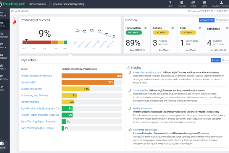Image resolution: width=229 pixels, height=153 pixels.
Task: Open Early Warning Signs - Process link
Action: [x=38, y=122]
